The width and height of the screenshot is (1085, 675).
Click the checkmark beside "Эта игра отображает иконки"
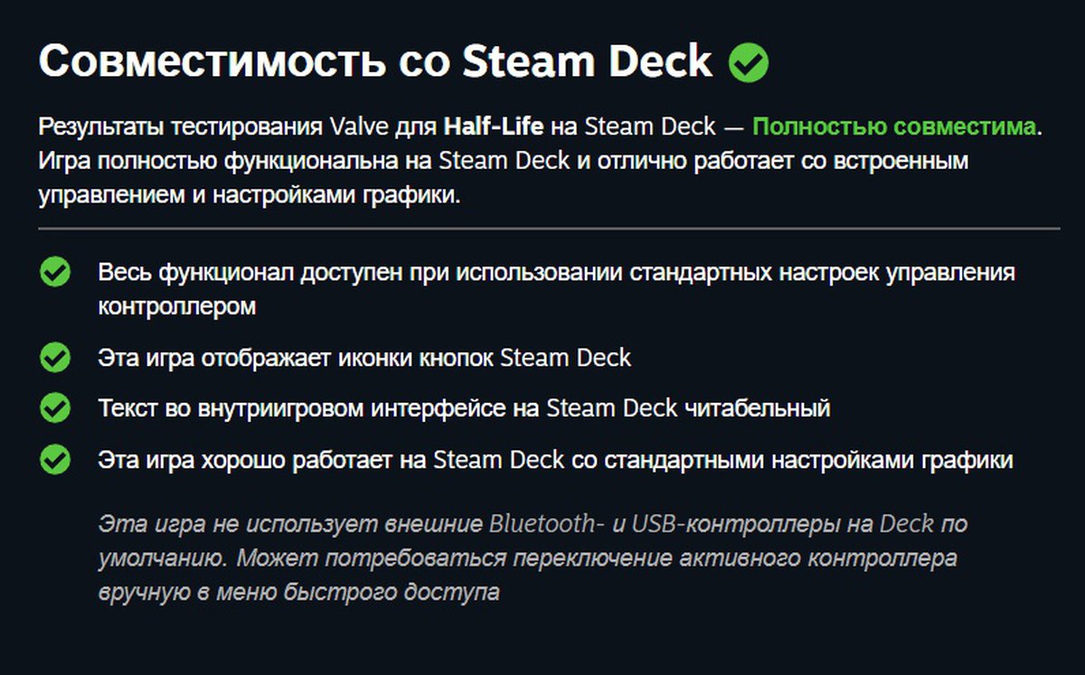[55, 358]
